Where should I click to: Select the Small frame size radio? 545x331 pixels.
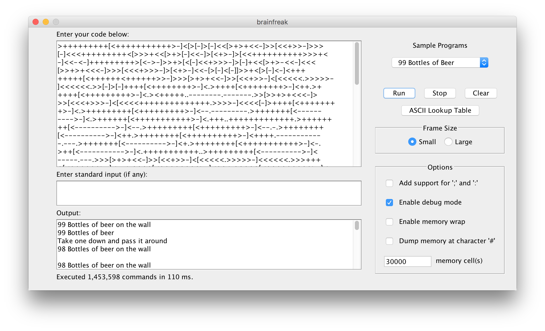coord(412,142)
